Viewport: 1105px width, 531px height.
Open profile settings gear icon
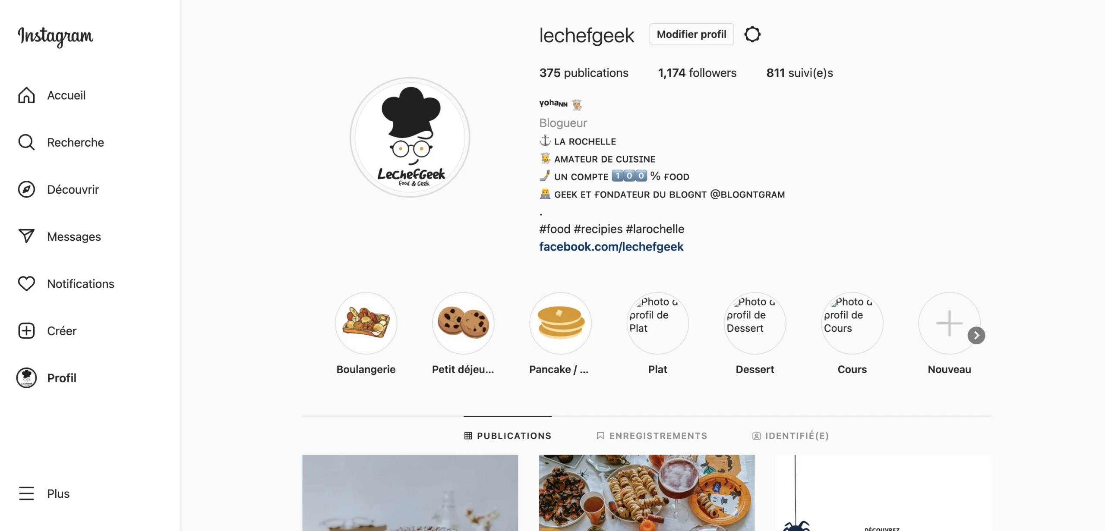(752, 35)
